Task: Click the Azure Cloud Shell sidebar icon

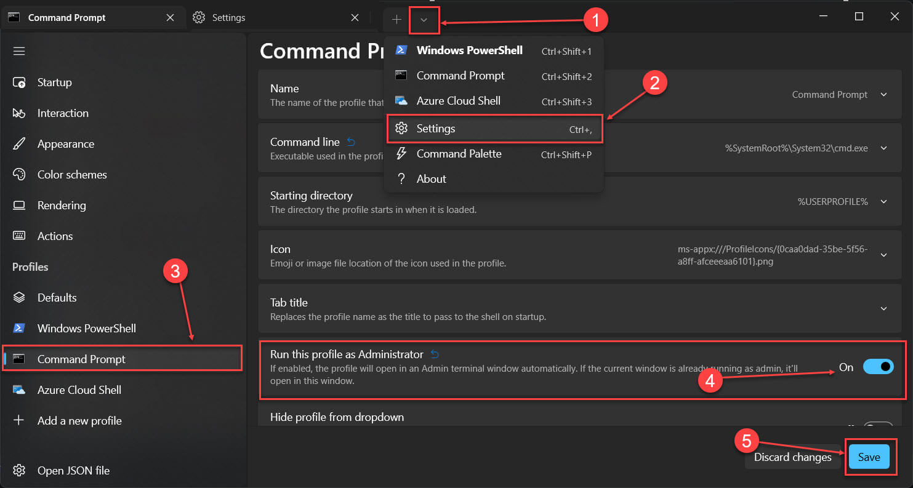Action: point(19,390)
